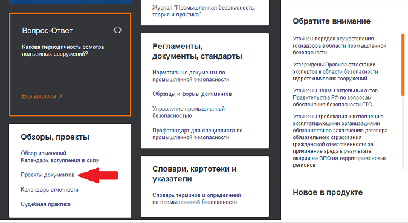
Task: Open Нормативные документы по промышленной безопасности
Action: [191, 76]
